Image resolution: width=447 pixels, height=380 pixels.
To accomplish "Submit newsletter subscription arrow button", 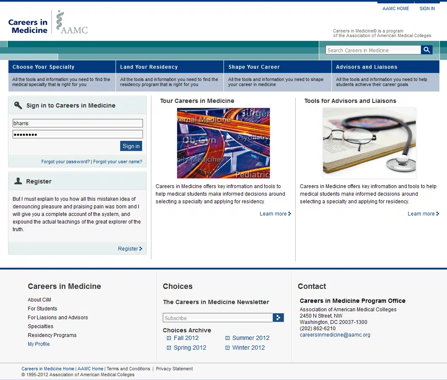I will [278, 318].
